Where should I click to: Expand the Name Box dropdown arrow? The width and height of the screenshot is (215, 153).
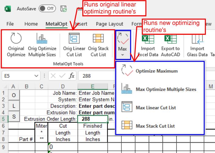coord(36,76)
